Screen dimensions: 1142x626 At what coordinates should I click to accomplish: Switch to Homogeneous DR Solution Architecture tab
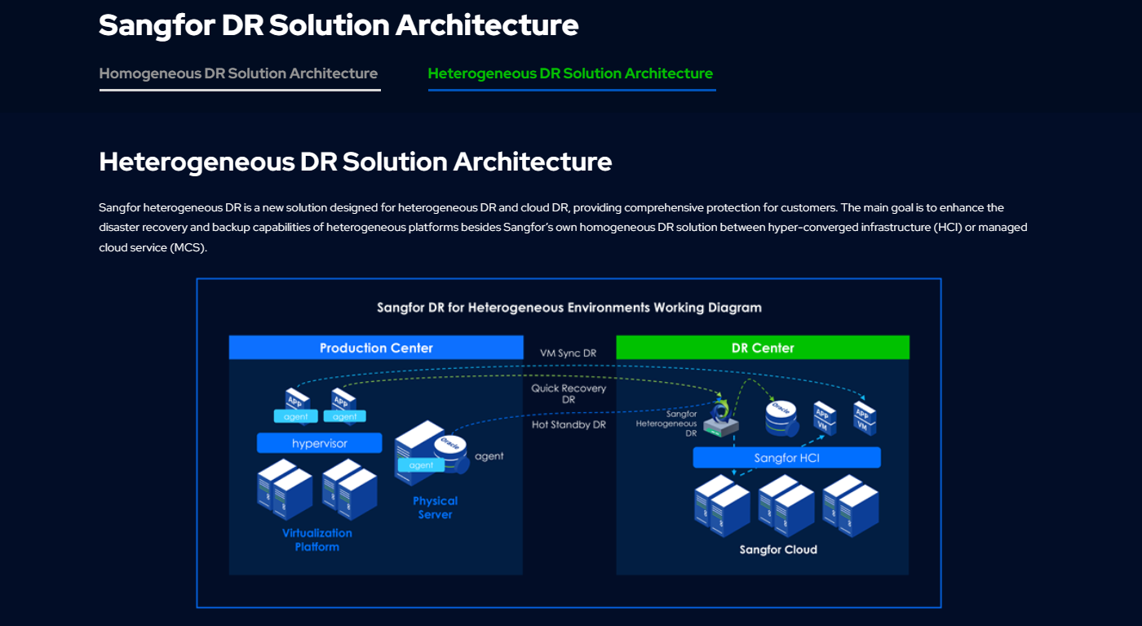pos(238,73)
